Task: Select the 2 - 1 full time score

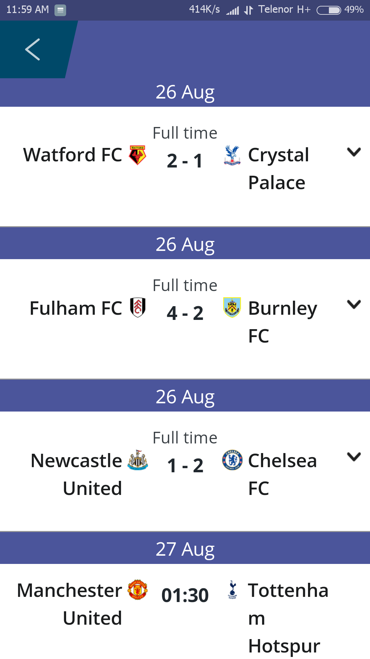Action: click(185, 161)
